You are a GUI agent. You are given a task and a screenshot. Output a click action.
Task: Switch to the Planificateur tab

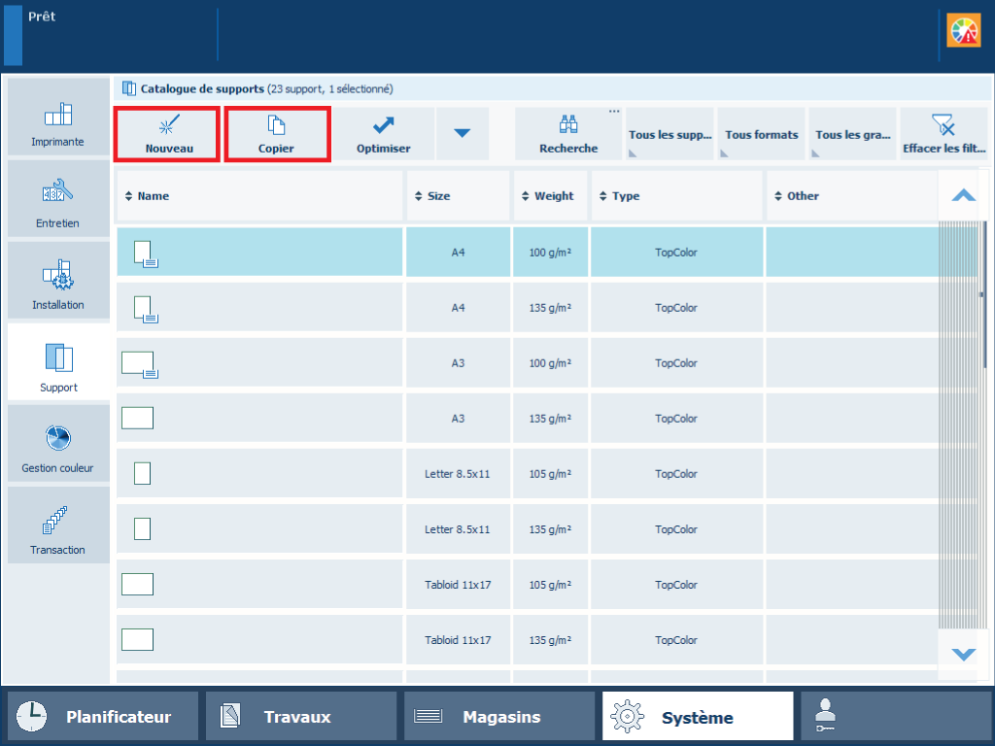103,717
